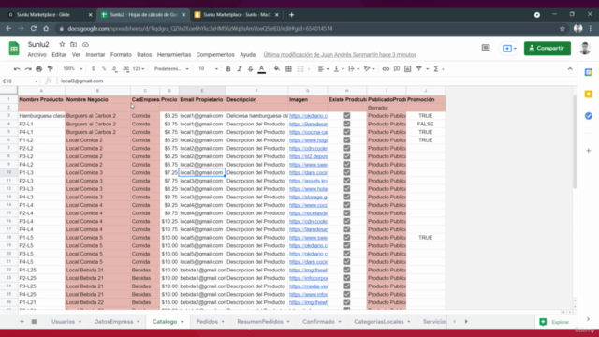
Task: Open the text color picker
Action: coord(262,69)
